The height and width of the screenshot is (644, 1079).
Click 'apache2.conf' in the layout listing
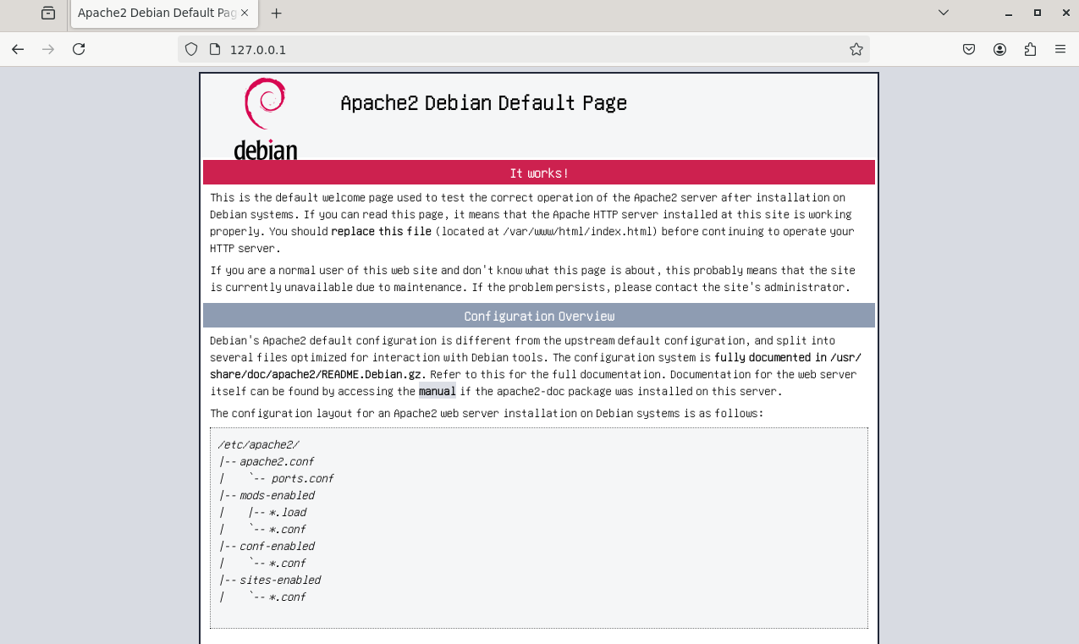tap(277, 461)
